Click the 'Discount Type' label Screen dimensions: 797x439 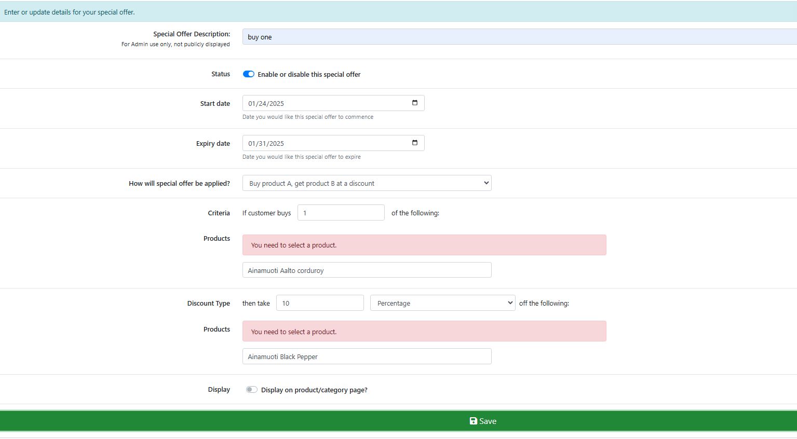point(209,303)
